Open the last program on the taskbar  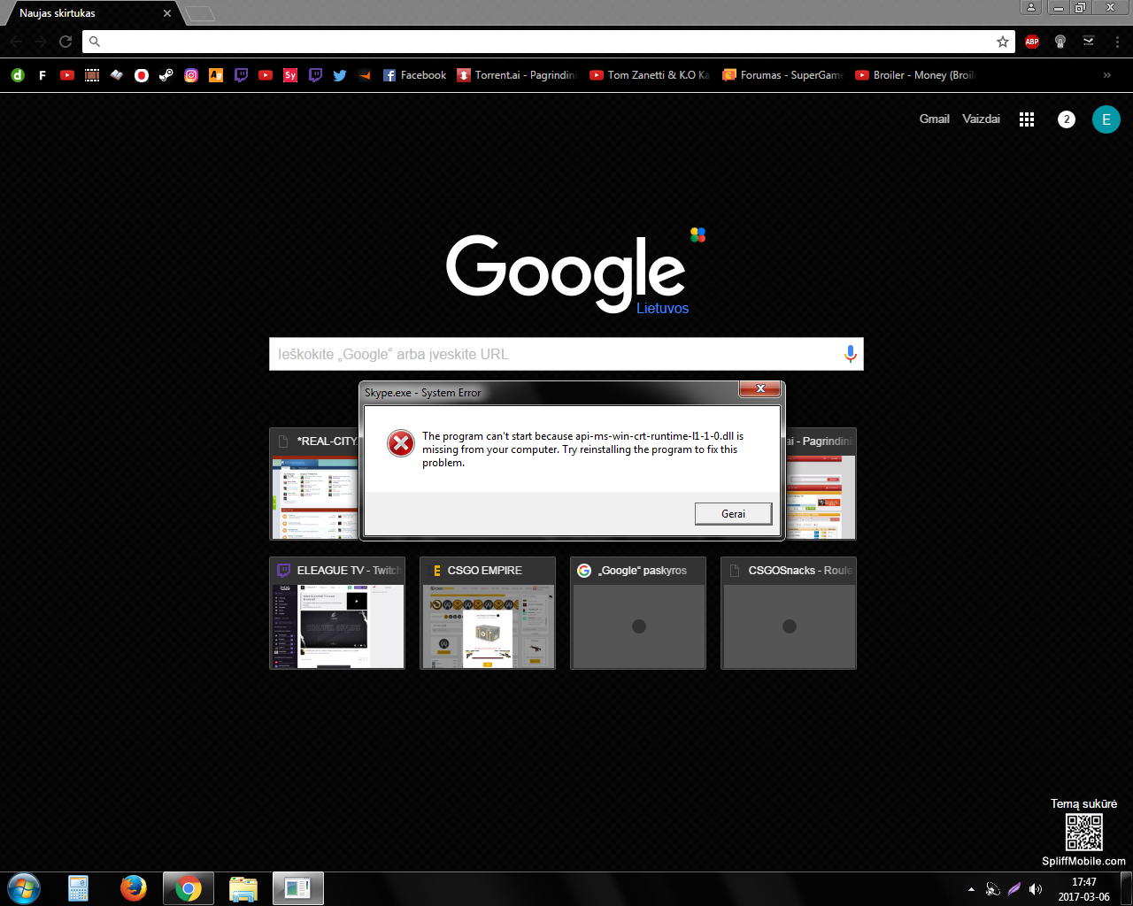click(x=298, y=888)
